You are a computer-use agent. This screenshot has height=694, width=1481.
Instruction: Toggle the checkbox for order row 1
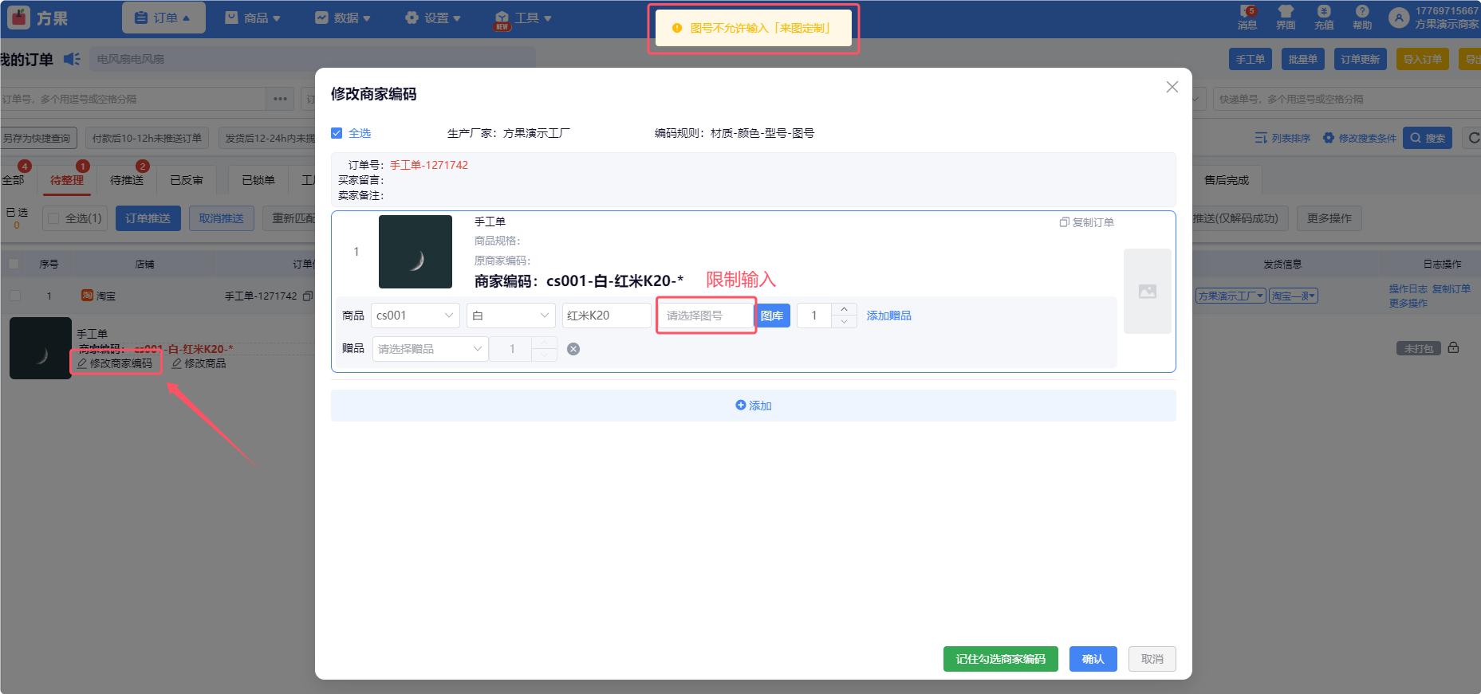[x=14, y=296]
